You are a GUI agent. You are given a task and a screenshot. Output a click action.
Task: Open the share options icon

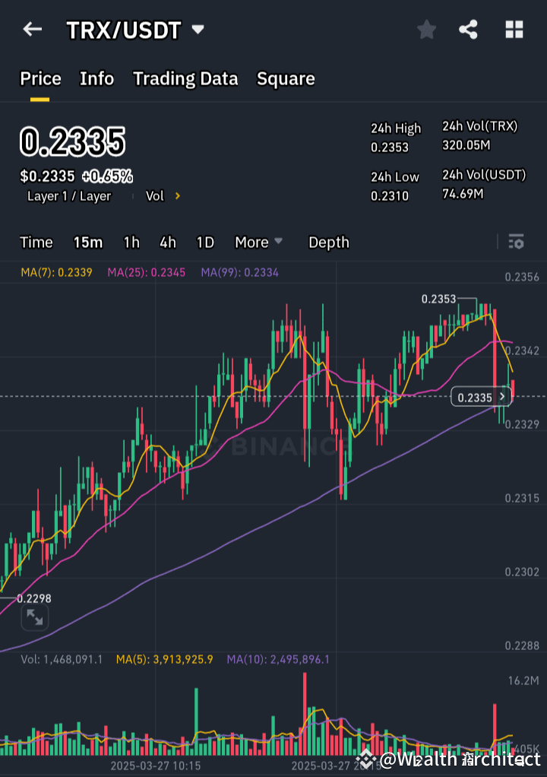click(468, 30)
